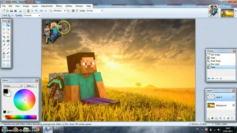
Task: Click the Print toolbar icon
Action: [x=16, y=11]
